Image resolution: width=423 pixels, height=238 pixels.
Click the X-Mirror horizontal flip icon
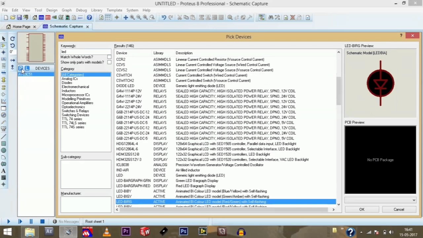[13, 60]
